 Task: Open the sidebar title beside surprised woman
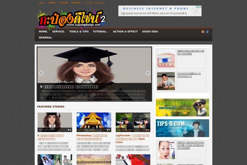(191, 146)
